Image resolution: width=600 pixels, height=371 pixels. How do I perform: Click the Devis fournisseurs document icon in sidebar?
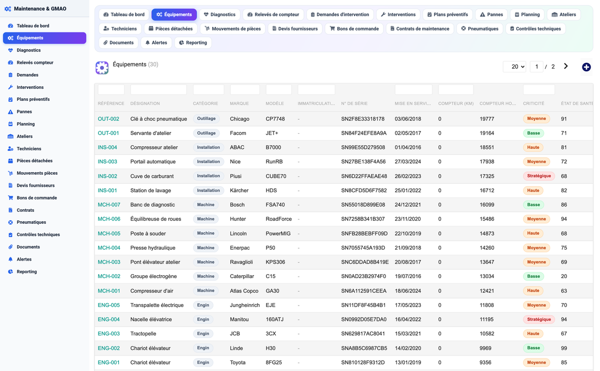click(10, 185)
